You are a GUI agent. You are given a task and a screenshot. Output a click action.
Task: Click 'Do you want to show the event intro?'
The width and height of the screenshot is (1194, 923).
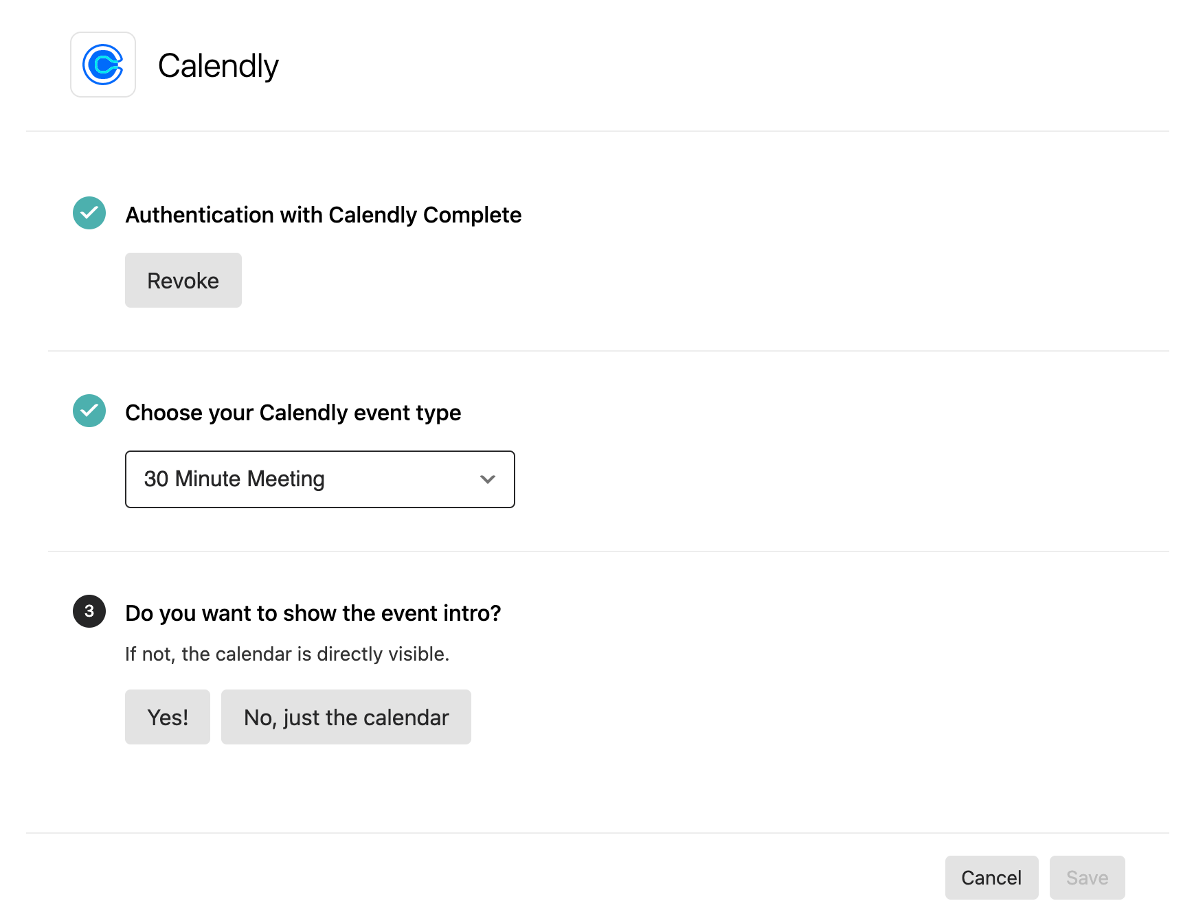tap(313, 613)
